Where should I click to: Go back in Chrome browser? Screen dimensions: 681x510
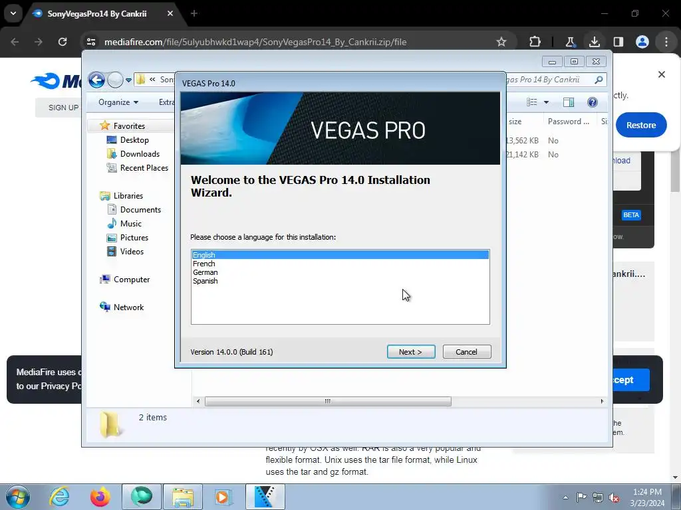point(15,42)
